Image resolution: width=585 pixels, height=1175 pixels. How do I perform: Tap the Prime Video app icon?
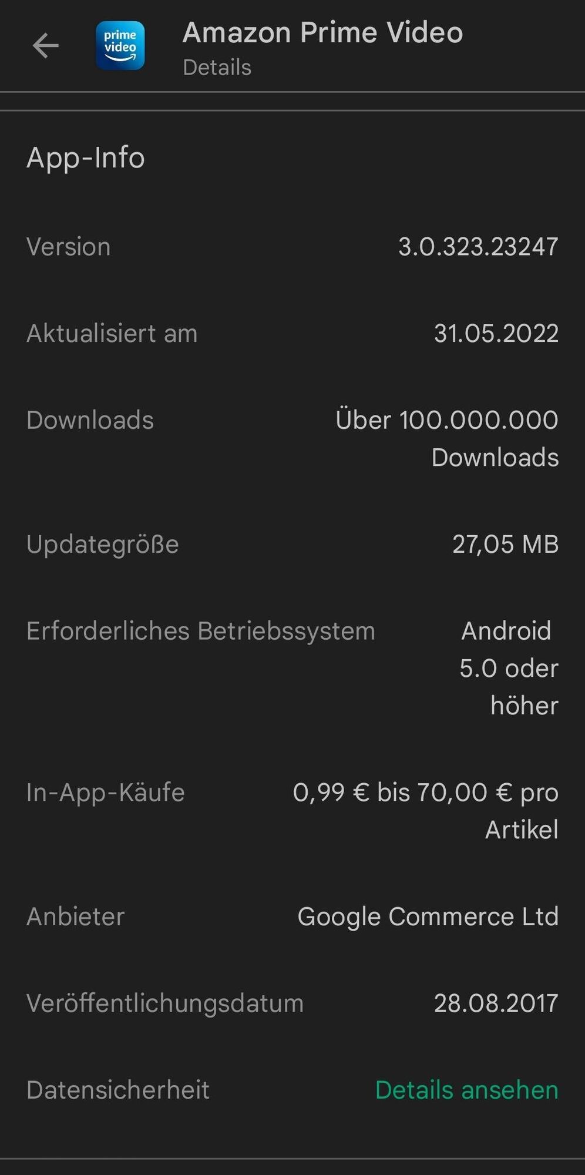point(120,46)
